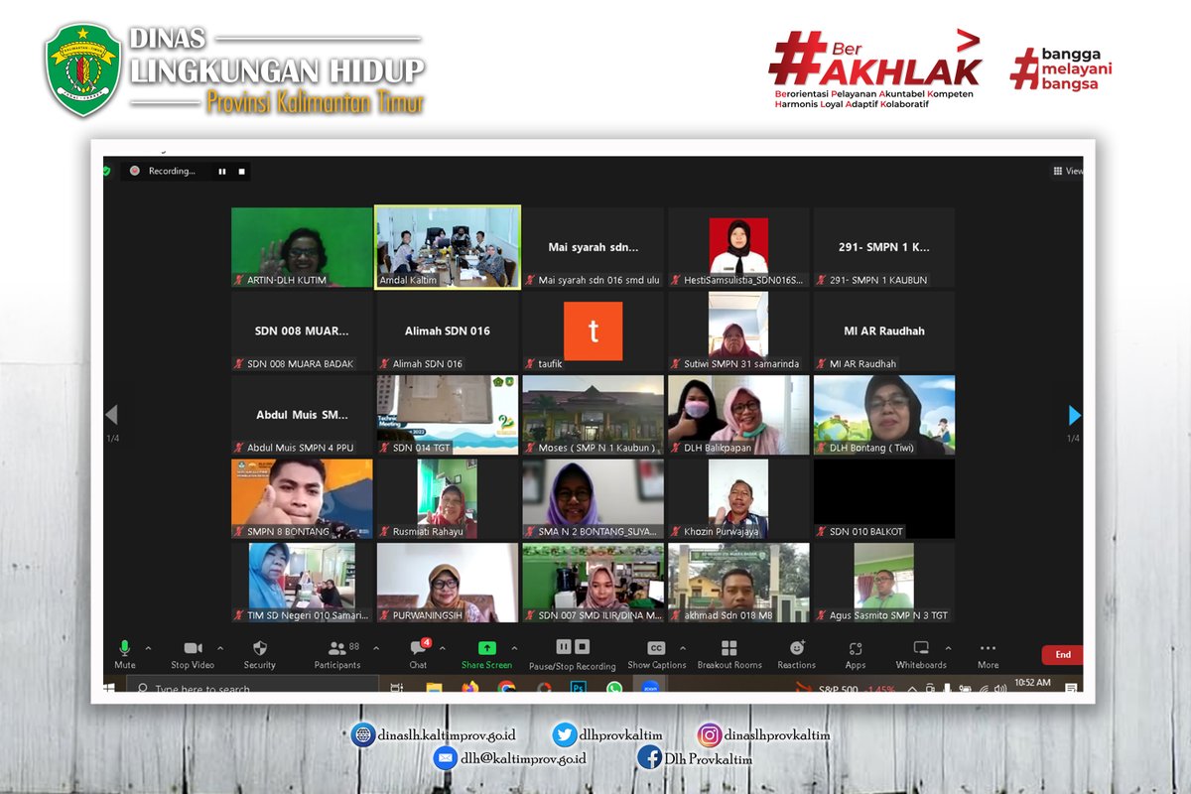Open the Reactions picker
Image resolution: width=1191 pixels, height=794 pixels.
point(797,653)
